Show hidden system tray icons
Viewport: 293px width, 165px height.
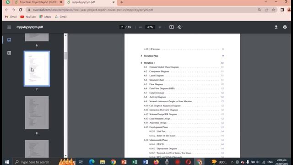232,162
